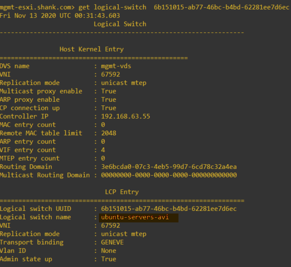
Task: Click the LCP Logical switch UUID value
Action: click(169, 209)
